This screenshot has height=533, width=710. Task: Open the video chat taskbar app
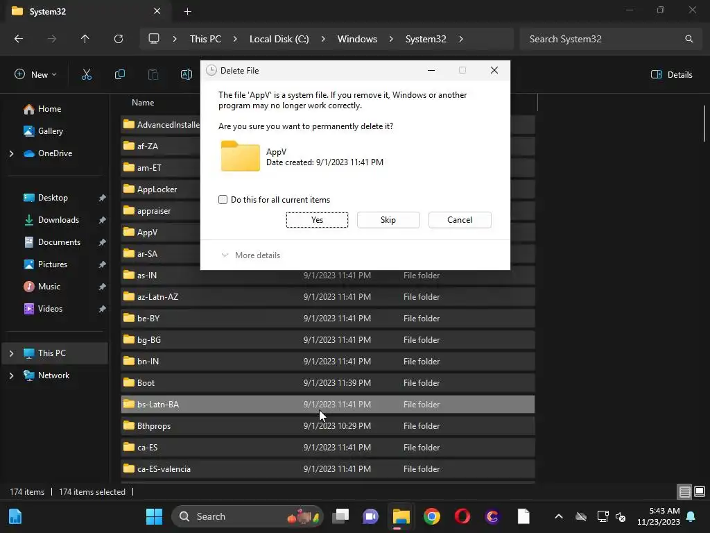click(370, 516)
